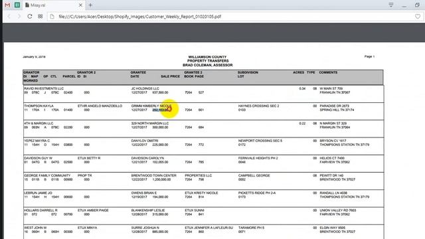This screenshot has width=425, height=239.
Task: Click the GRANTEE 2 column header
Action: coord(193,72)
